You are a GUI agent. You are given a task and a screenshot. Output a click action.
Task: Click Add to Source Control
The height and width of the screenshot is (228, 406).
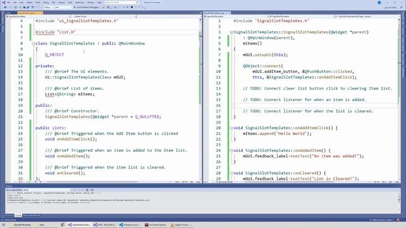(381, 220)
